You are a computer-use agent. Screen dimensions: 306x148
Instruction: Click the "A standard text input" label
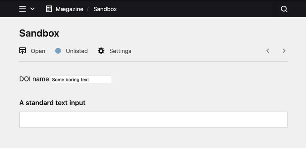(x=52, y=103)
